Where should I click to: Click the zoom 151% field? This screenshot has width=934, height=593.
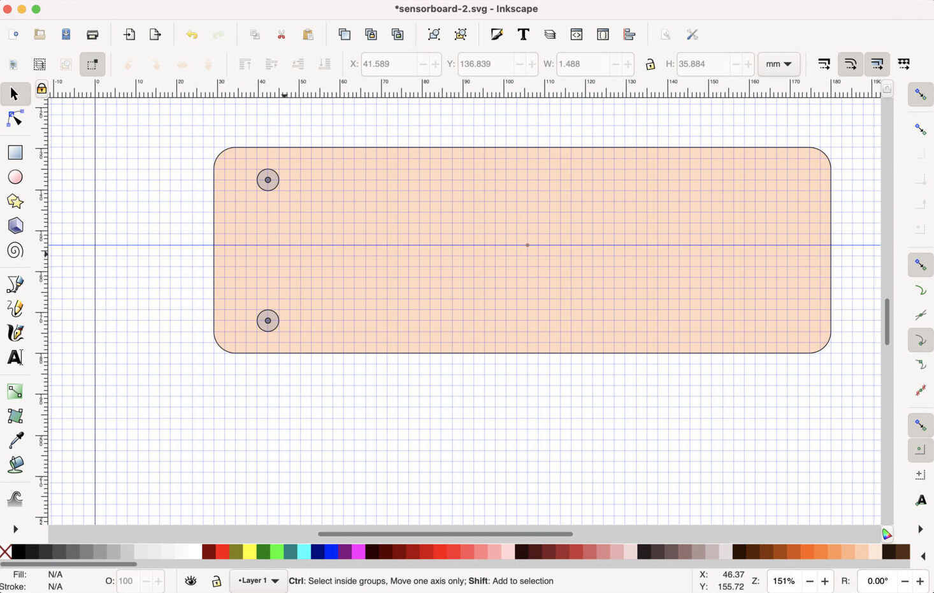[x=784, y=582]
